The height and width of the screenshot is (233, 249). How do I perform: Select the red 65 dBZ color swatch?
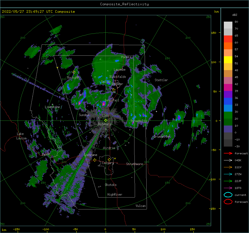pos(228,39)
